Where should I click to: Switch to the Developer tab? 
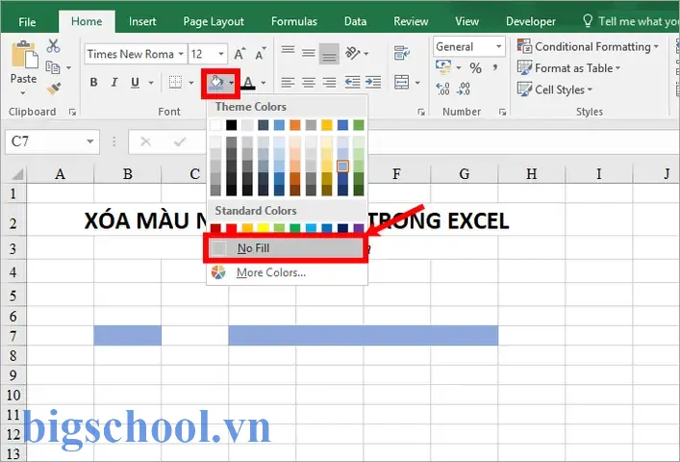pyautogui.click(x=530, y=21)
